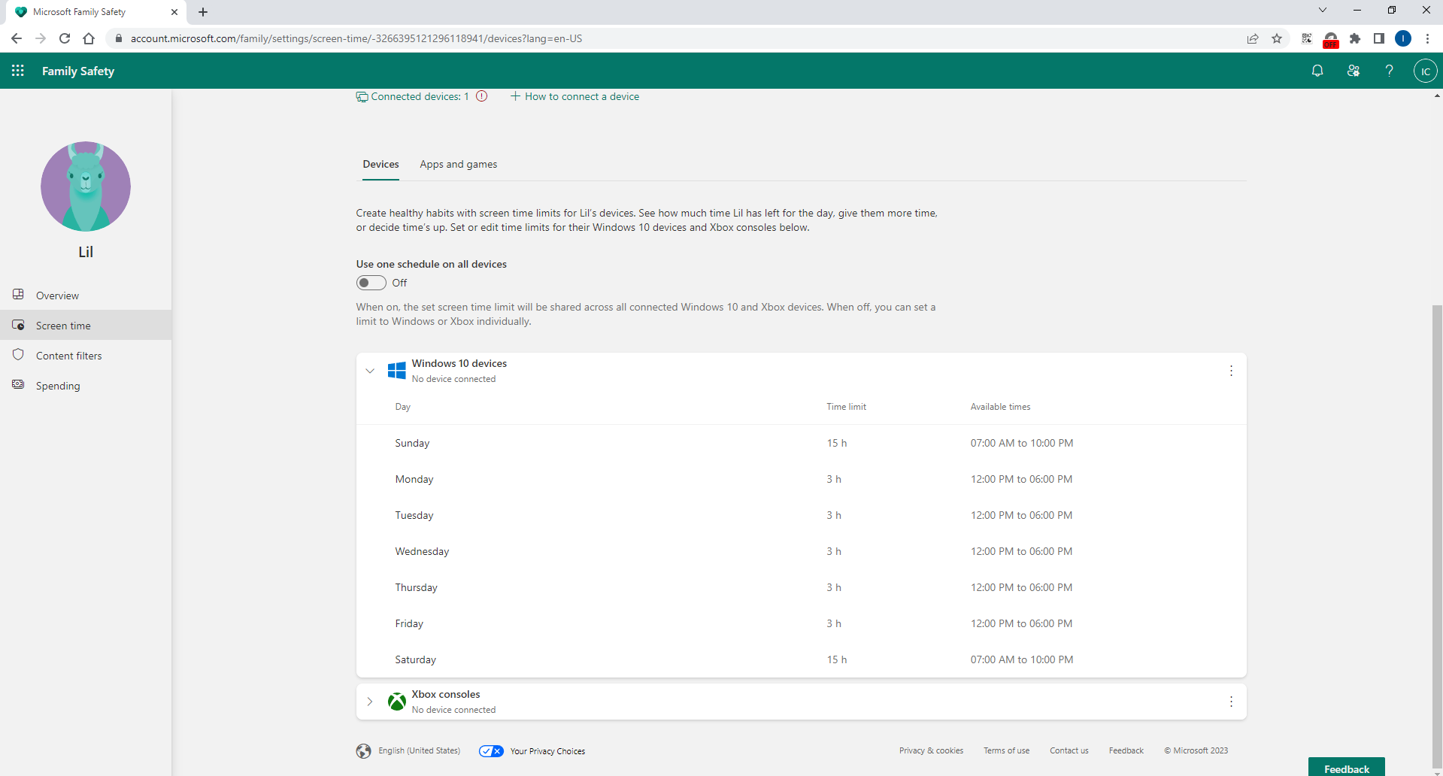The image size is (1443, 776).
Task: Click the browser forward arrow
Action: pyautogui.click(x=41, y=38)
